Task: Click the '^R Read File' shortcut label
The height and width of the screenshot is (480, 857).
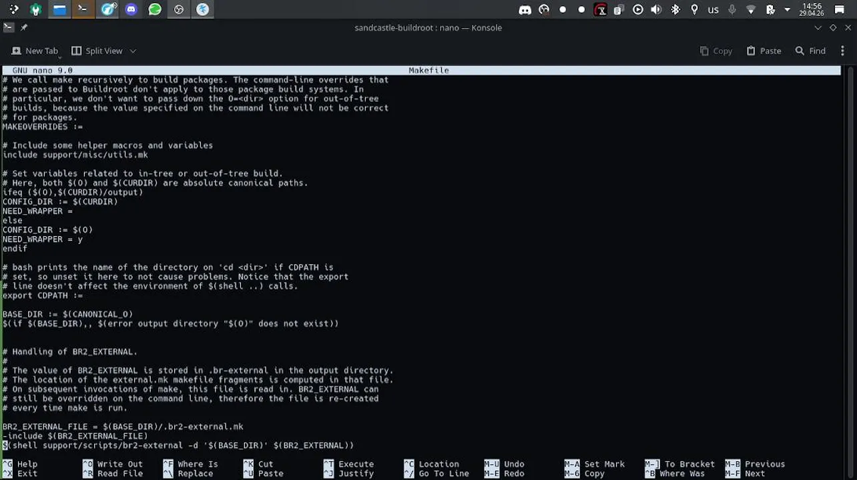Action: pos(113,473)
